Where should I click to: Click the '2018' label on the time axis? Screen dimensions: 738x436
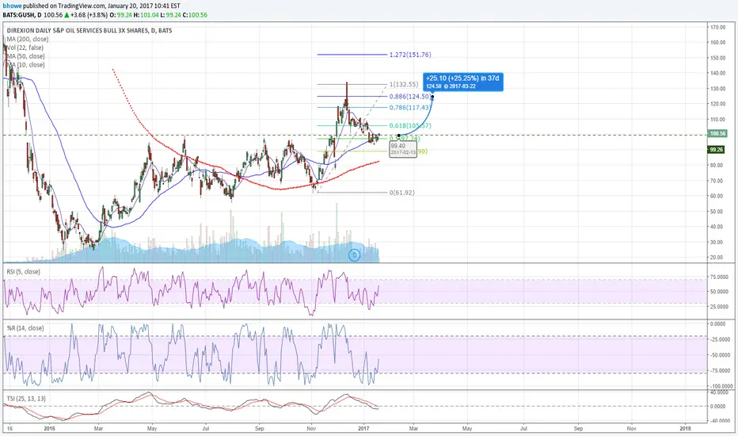pos(686,429)
